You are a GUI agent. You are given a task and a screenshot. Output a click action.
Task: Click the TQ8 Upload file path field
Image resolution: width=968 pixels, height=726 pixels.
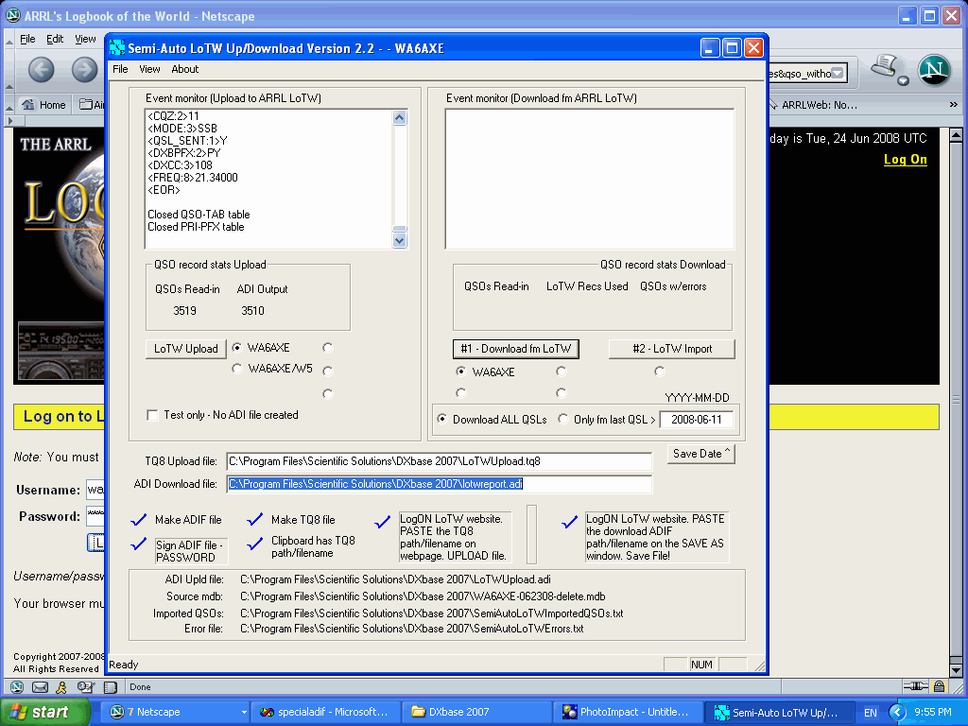pyautogui.click(x=439, y=461)
